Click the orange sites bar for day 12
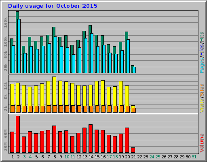The height and width of the screenshot is (162, 207). 79,109
